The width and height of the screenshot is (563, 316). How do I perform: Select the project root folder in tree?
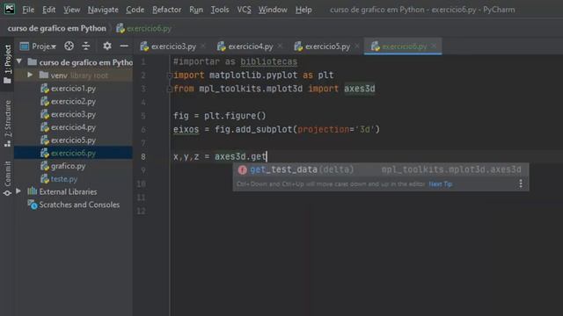[80, 62]
